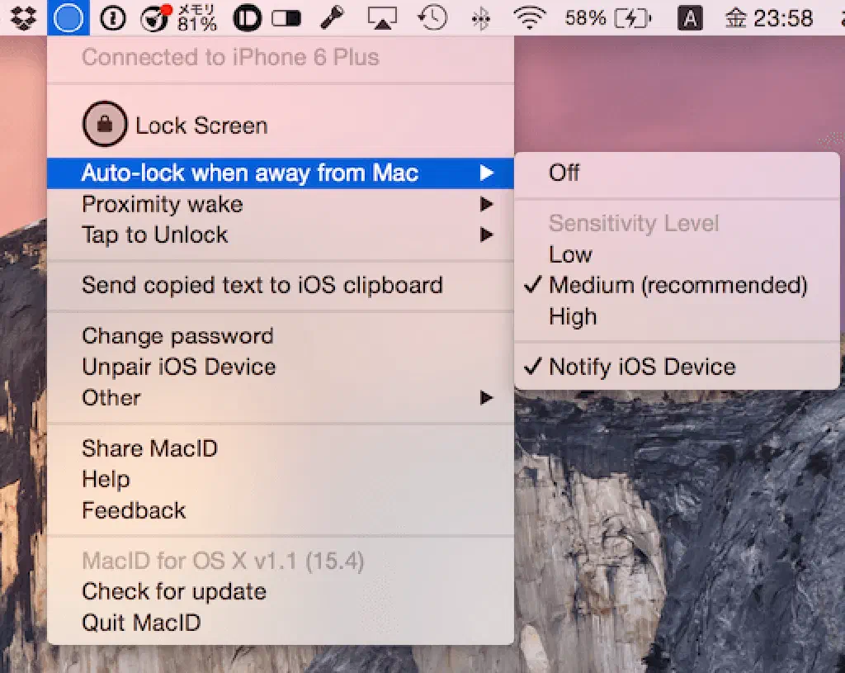845x673 pixels.
Task: Select Unpair iOS Device menu item
Action: pos(179,367)
